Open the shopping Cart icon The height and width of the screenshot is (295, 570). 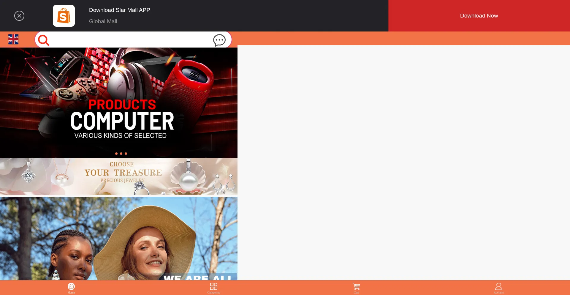(356, 288)
